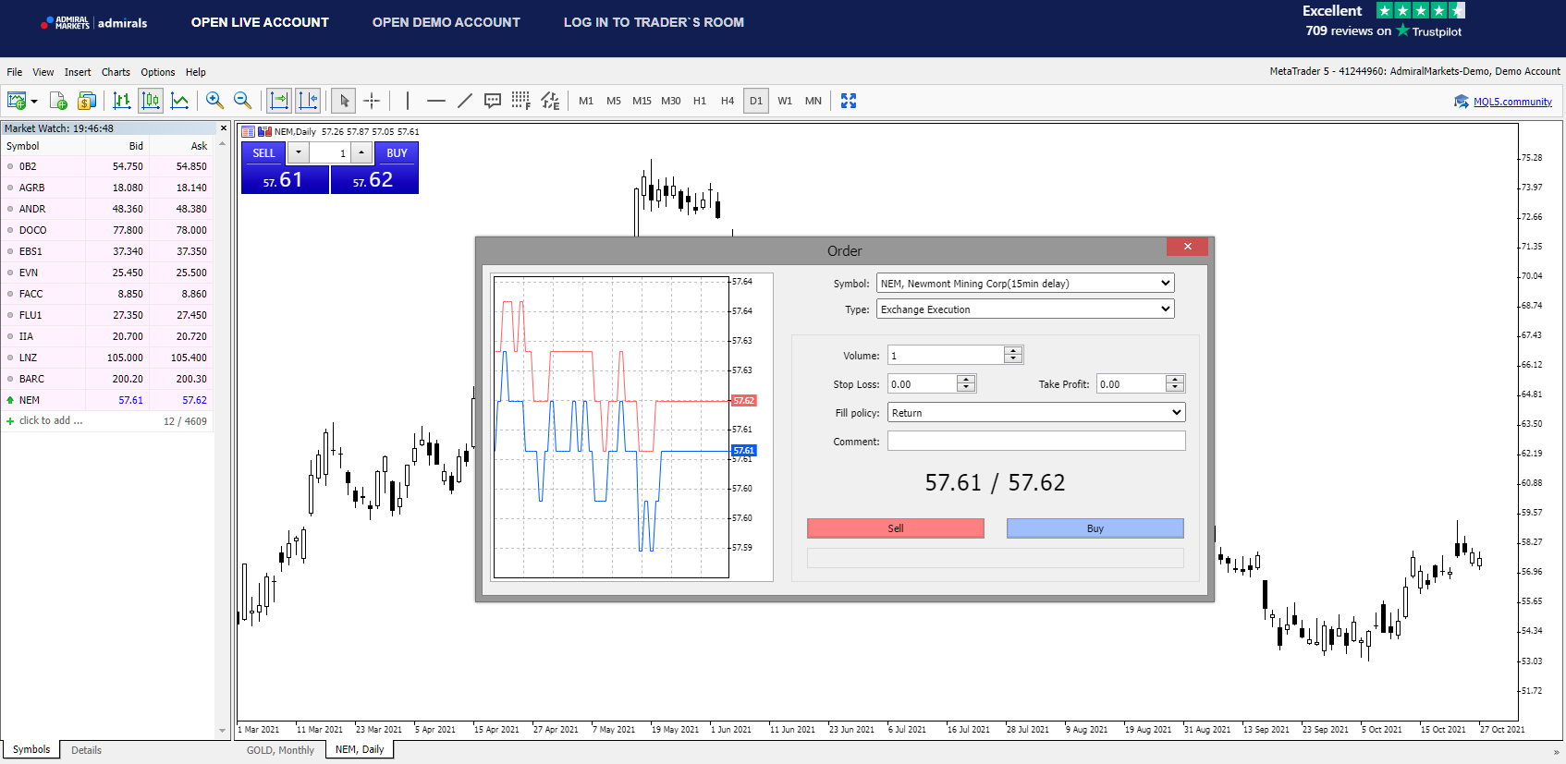Switch timeframe to H4
The height and width of the screenshot is (764, 1566).
pos(728,101)
